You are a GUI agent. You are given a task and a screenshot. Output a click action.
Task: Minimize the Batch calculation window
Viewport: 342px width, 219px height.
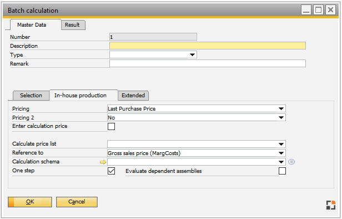pyautogui.click(x=306, y=10)
